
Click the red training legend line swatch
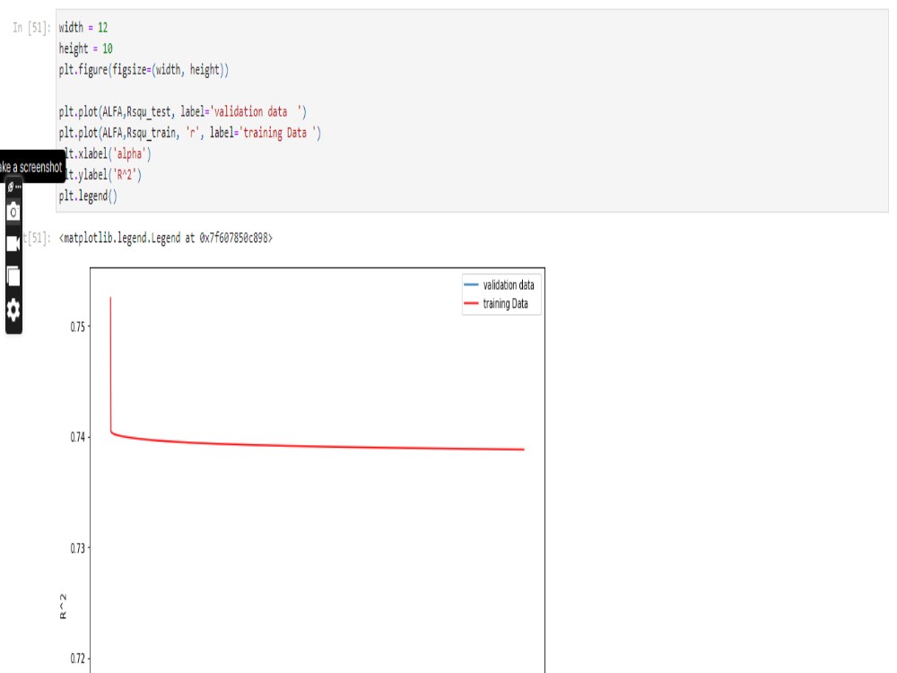[471, 303]
